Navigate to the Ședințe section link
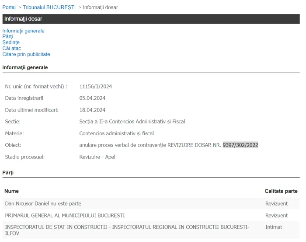The width and height of the screenshot is (306, 242). (11, 42)
